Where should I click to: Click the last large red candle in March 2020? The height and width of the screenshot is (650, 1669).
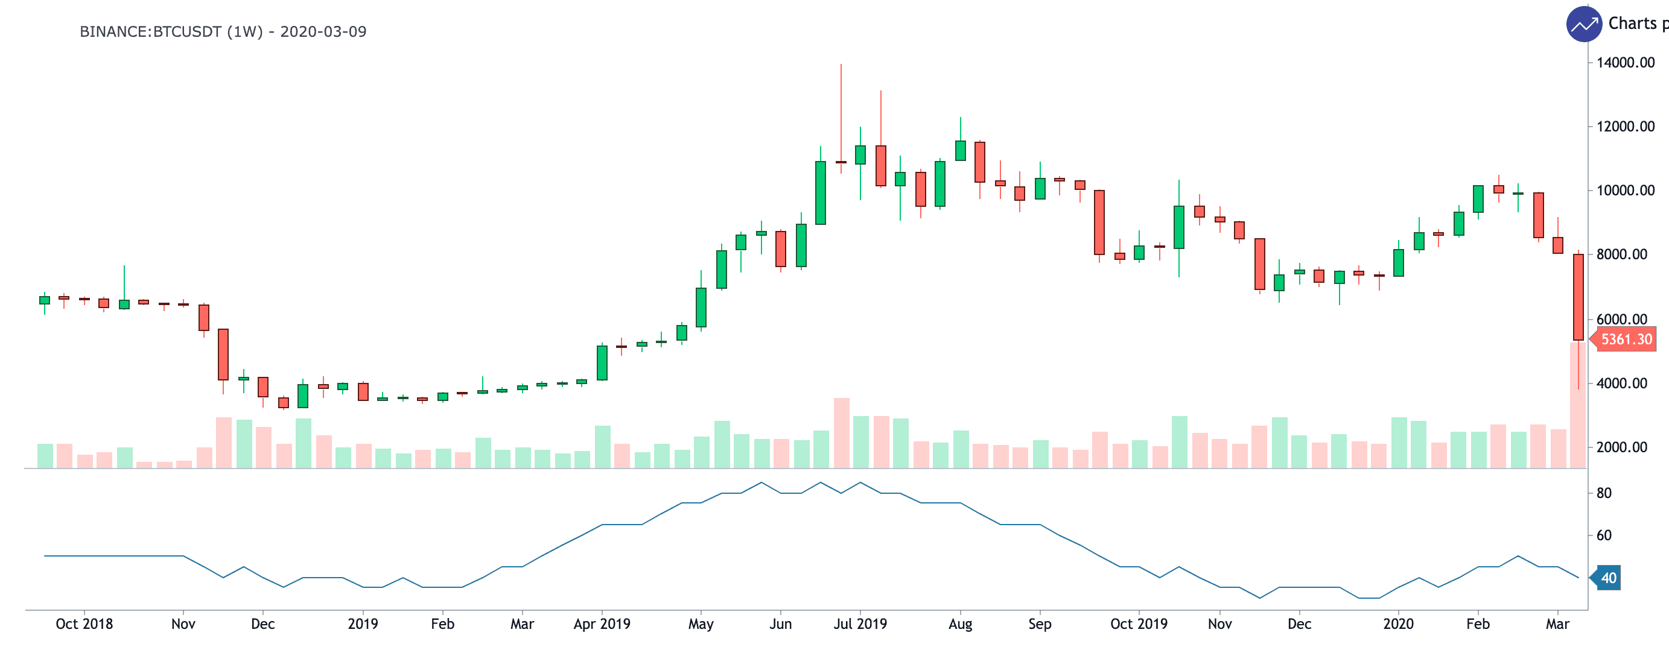(1578, 297)
